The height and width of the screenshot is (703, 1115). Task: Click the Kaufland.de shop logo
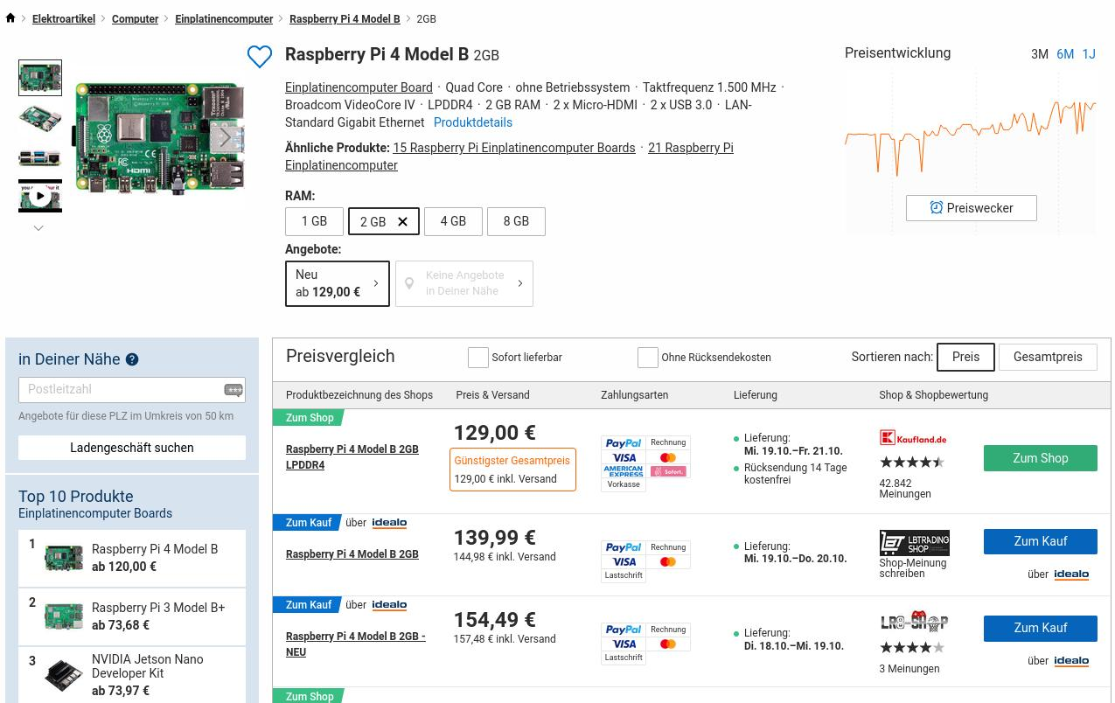point(912,438)
